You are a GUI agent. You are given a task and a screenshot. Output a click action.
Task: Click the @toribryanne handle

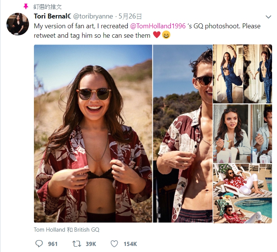(x=93, y=16)
